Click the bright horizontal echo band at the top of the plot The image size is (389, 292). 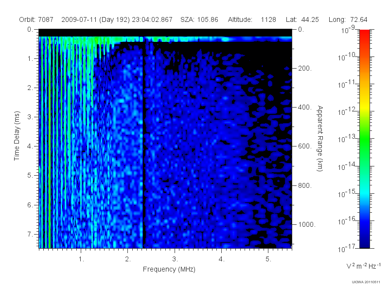(x=165, y=39)
